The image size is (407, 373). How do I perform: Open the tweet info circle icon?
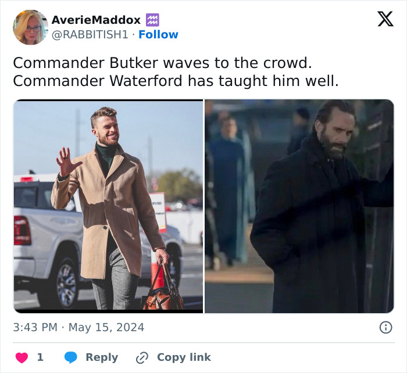pyautogui.click(x=385, y=327)
